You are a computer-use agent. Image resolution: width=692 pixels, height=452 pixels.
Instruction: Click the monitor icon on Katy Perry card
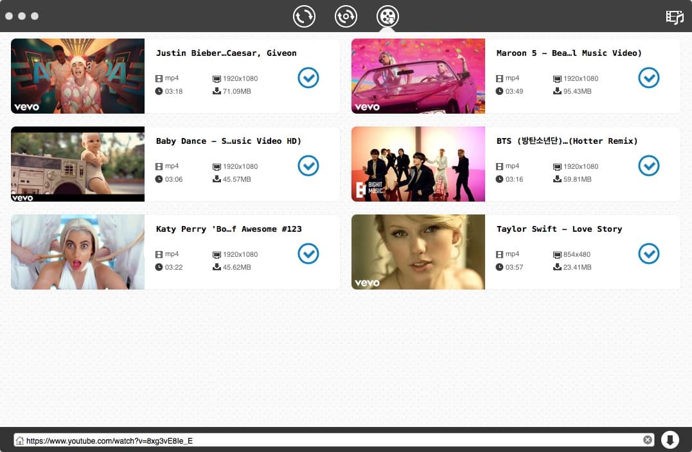pyautogui.click(x=217, y=255)
